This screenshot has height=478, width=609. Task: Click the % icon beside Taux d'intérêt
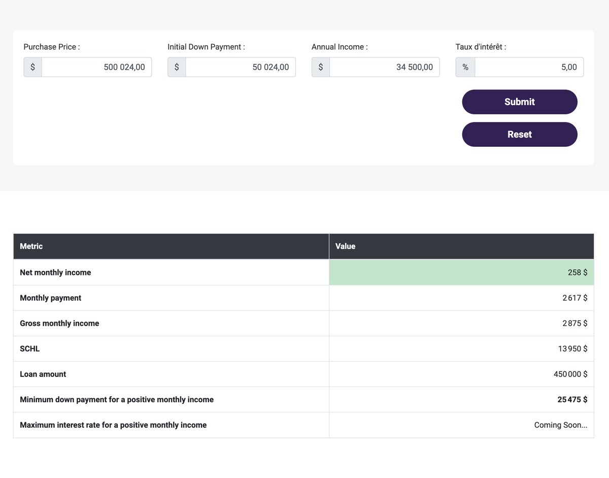click(x=465, y=67)
